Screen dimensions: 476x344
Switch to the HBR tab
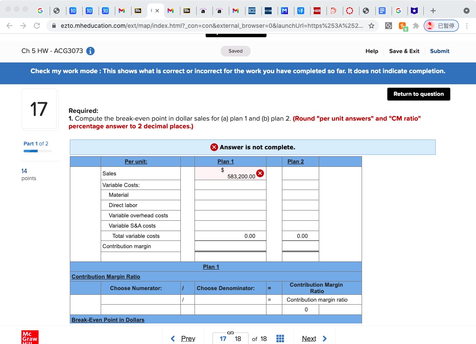(317, 11)
